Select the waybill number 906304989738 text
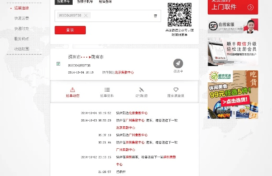This screenshot has height=176, width=272. [x=79, y=66]
